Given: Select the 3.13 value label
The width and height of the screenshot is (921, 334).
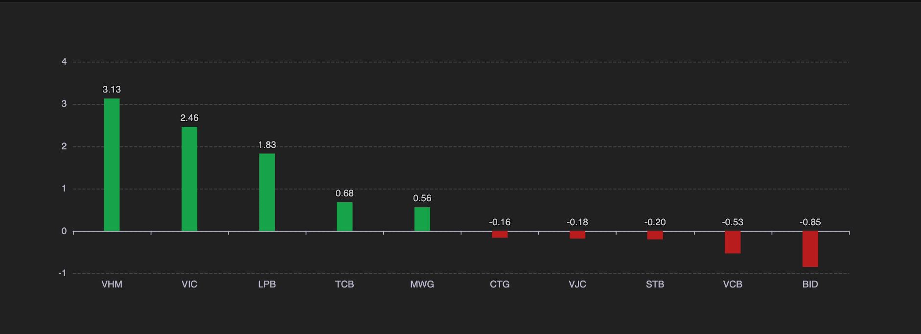Looking at the screenshot, I should pyautogui.click(x=112, y=90).
